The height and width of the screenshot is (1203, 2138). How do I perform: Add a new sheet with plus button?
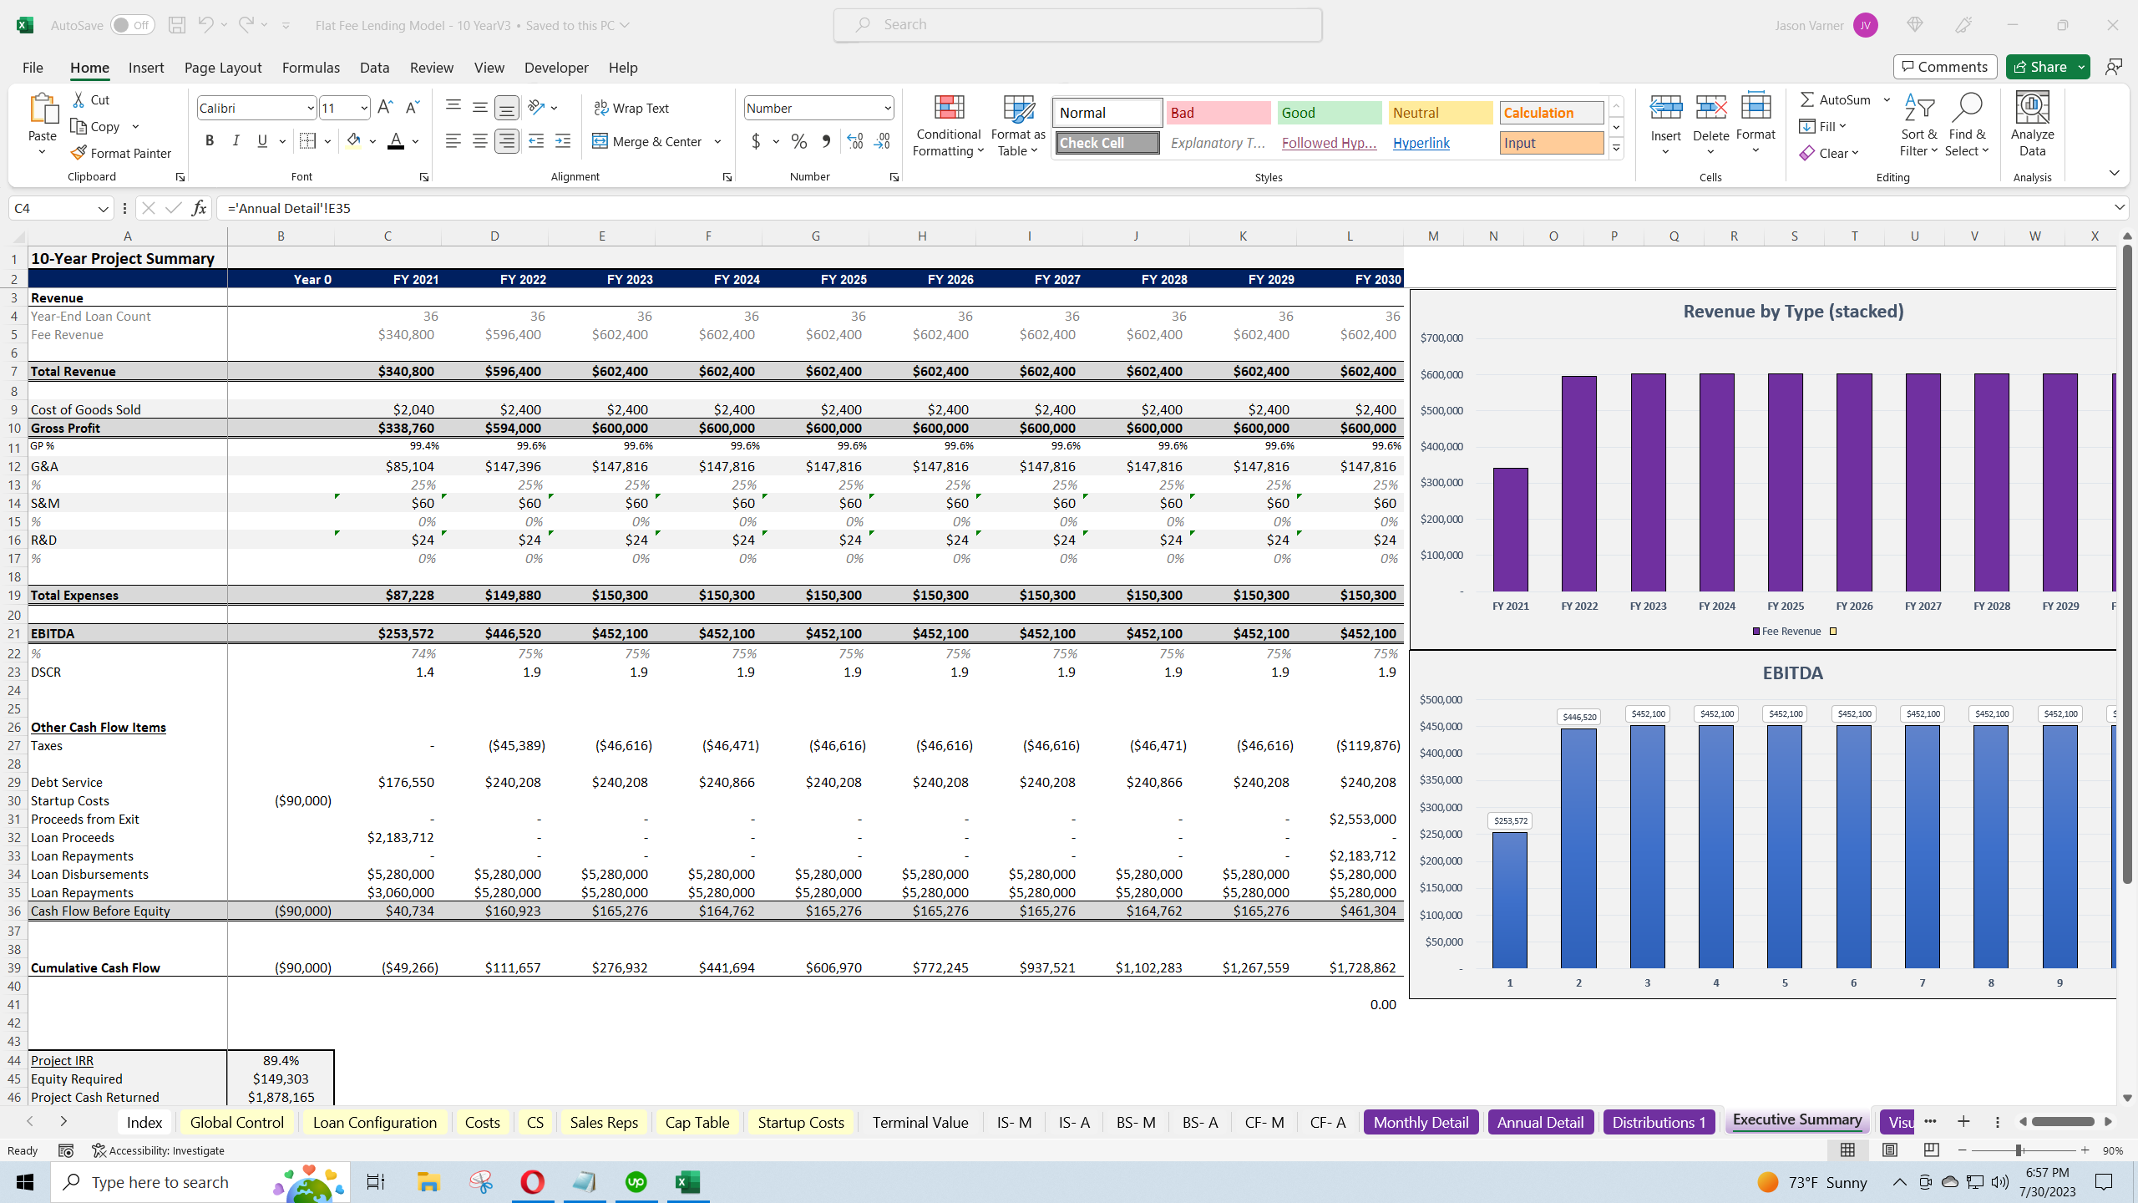click(1963, 1121)
